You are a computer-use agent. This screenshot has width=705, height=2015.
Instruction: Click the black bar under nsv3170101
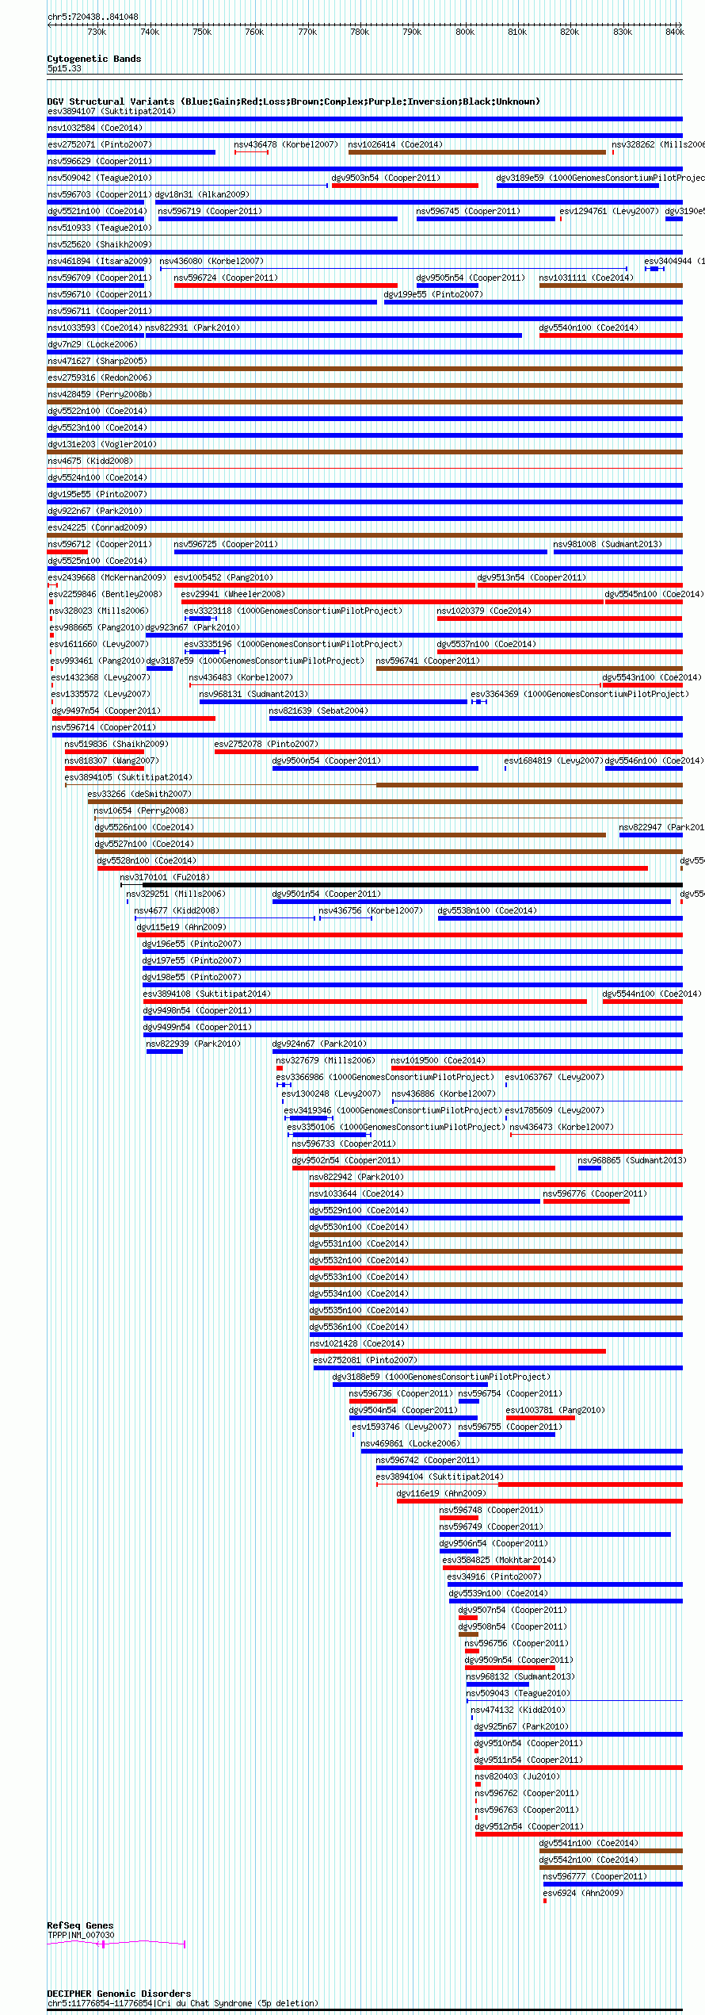tap(412, 885)
